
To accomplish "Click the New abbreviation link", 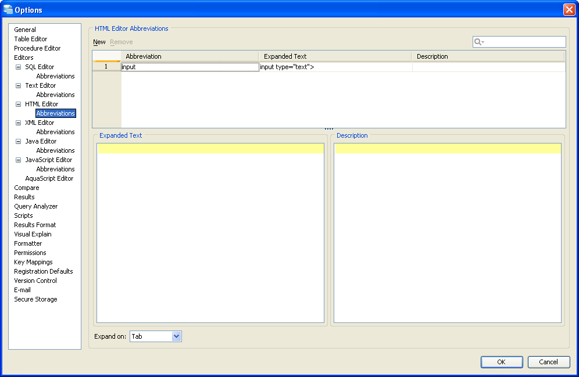I will tap(99, 42).
